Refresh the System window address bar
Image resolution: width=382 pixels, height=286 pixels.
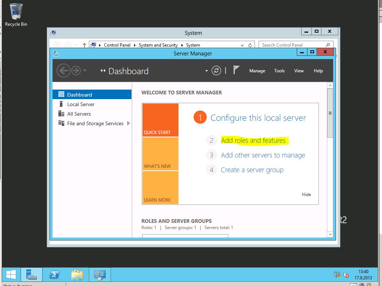click(x=250, y=45)
